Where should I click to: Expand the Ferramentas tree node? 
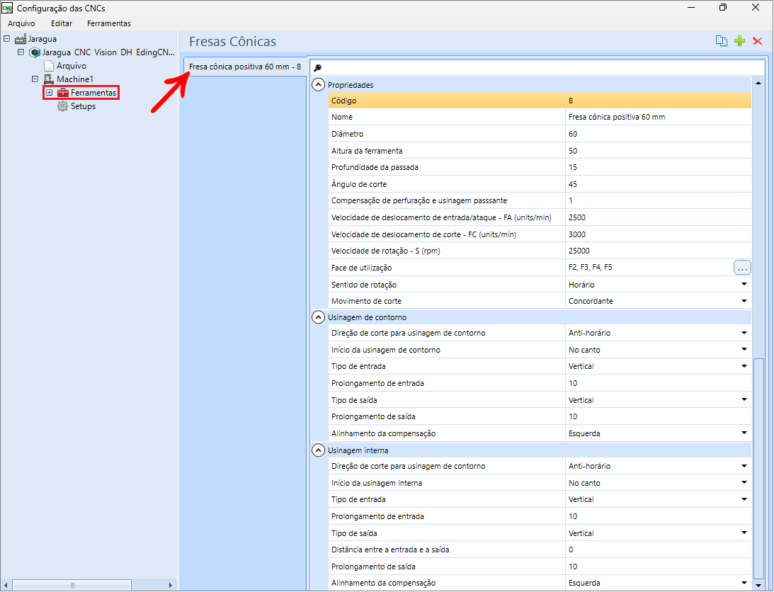pos(49,93)
